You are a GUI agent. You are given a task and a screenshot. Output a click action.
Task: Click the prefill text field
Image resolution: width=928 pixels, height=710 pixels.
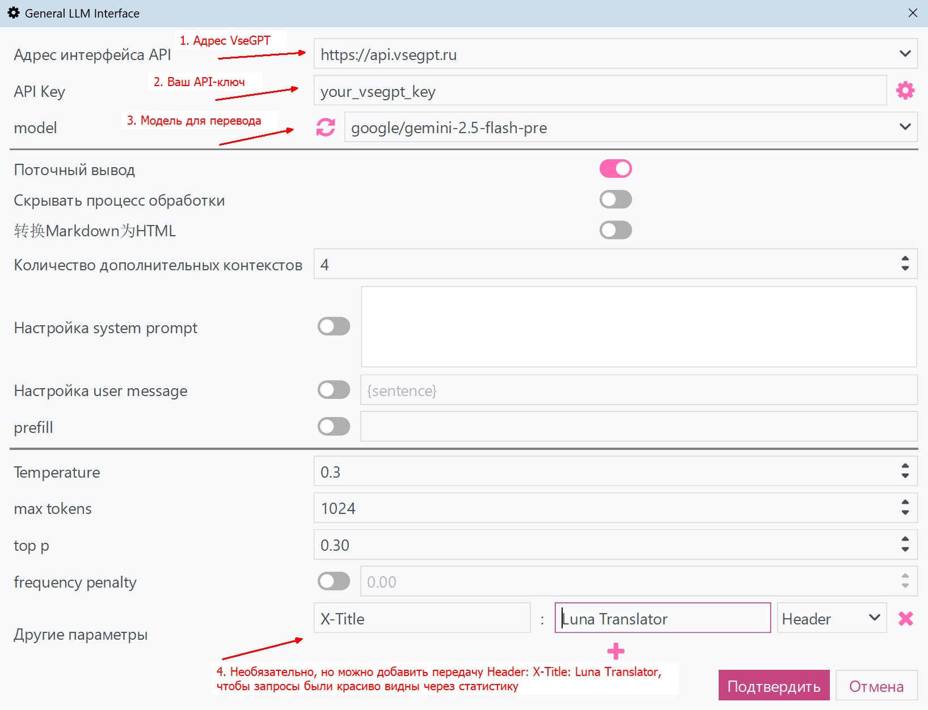pos(639,427)
